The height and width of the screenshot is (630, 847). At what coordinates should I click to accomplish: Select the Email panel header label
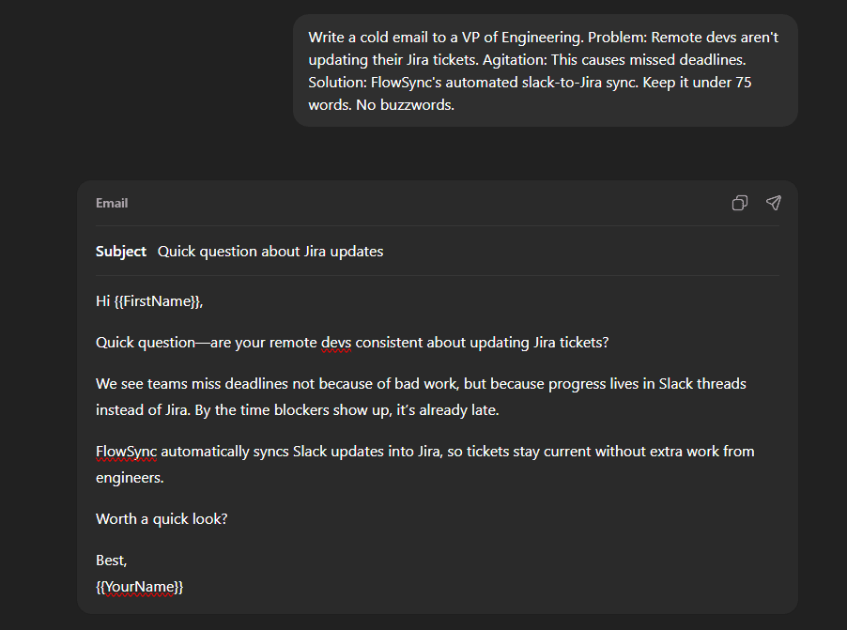[x=111, y=203]
